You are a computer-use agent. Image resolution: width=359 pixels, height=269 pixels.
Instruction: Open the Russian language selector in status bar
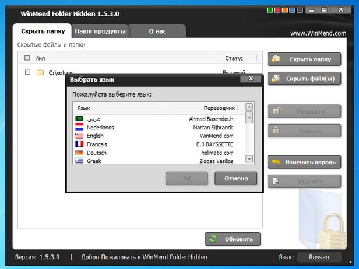[319, 257]
